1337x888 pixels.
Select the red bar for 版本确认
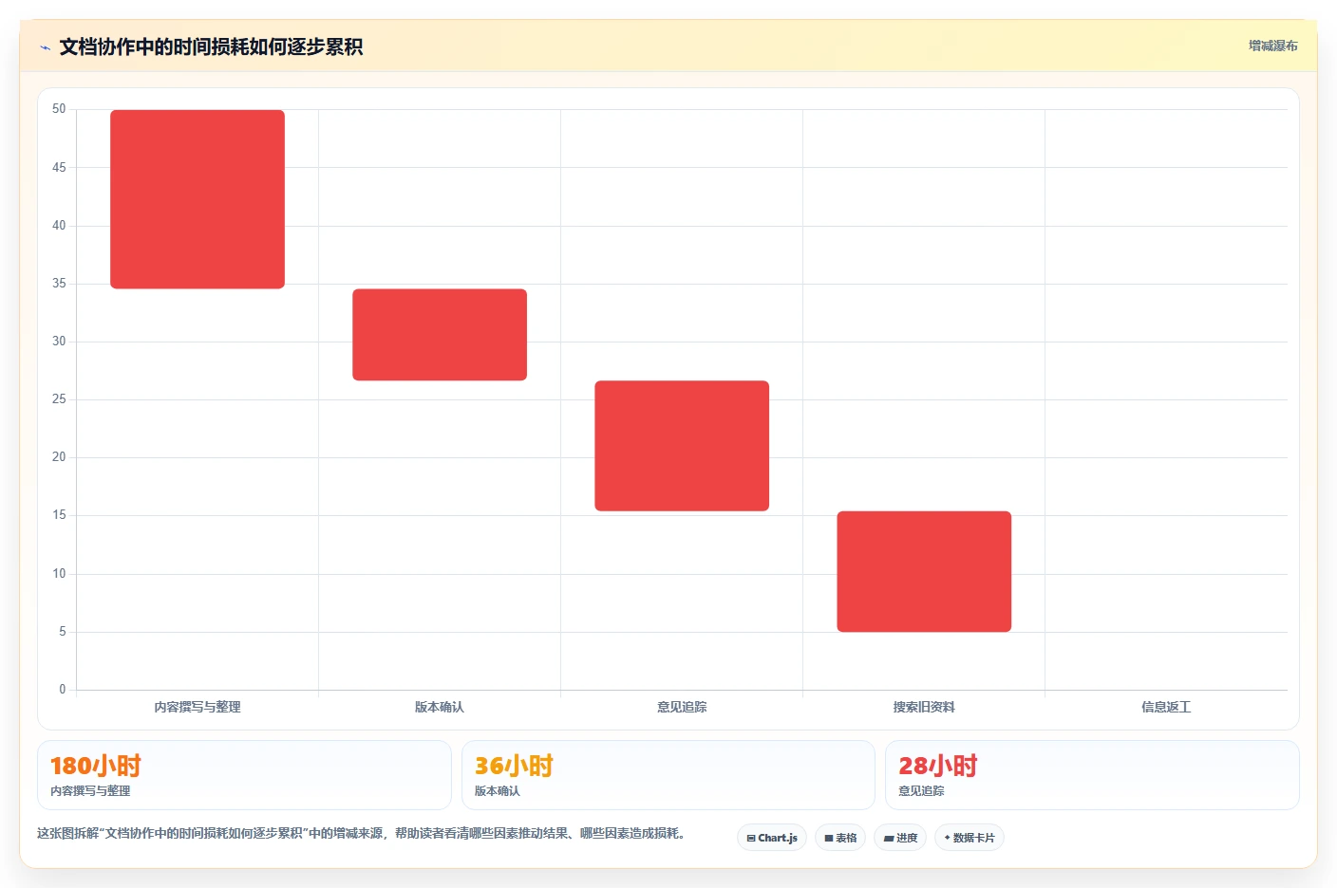point(440,335)
